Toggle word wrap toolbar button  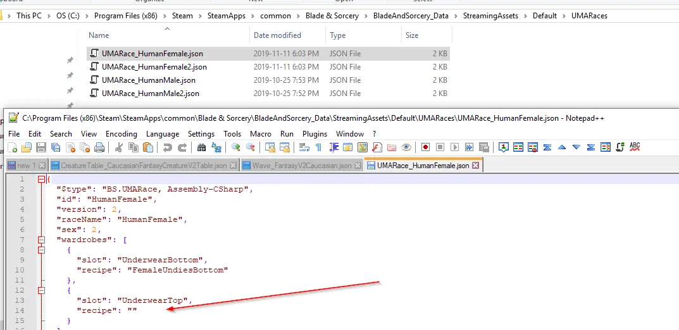click(304, 147)
